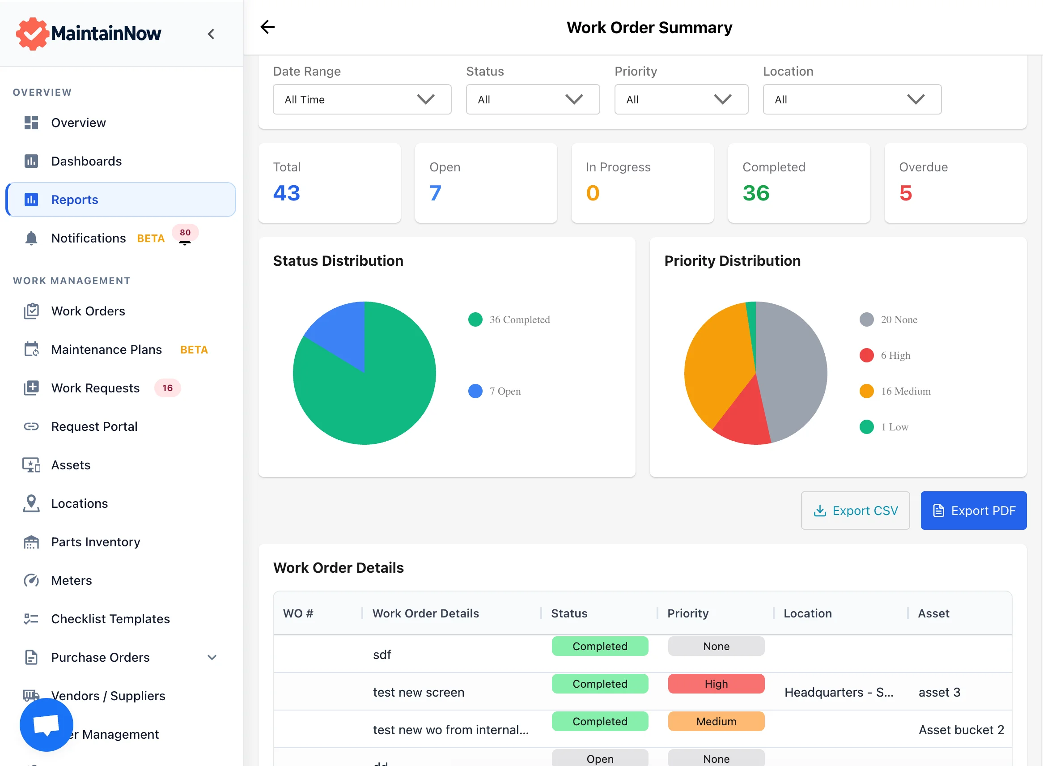
Task: Click the Export CSV button
Action: tap(855, 511)
